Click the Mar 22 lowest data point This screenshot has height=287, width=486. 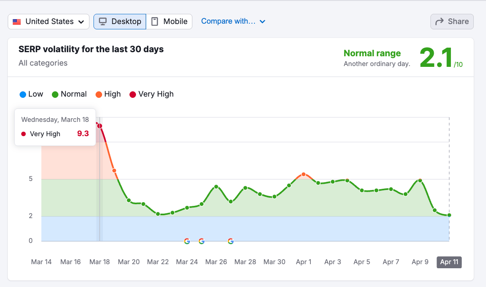[158, 214]
